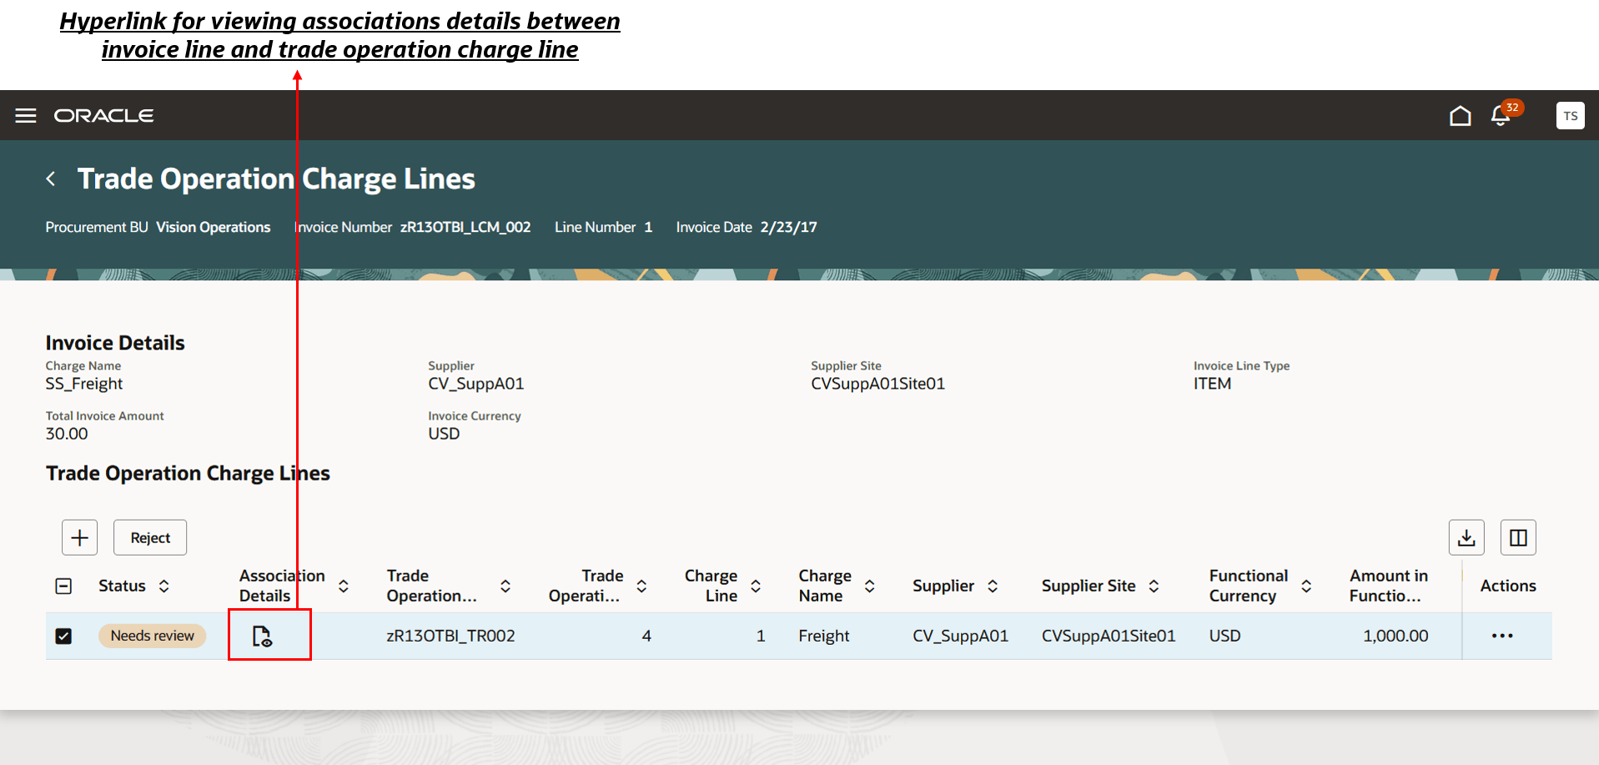Click the Trade Operation Charge Lines page title

(x=276, y=179)
